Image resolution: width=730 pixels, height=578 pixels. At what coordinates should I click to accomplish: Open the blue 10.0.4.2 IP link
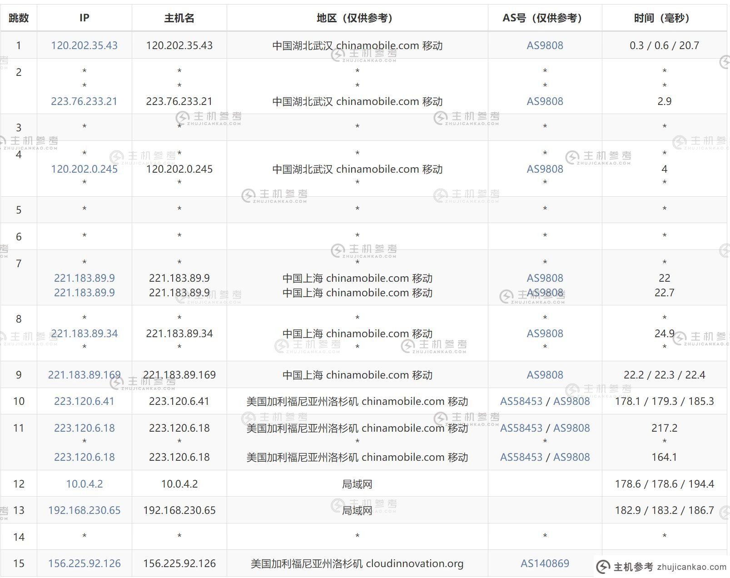click(84, 484)
